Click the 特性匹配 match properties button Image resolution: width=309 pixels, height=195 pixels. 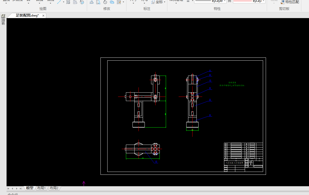pyautogui.click(x=290, y=2)
